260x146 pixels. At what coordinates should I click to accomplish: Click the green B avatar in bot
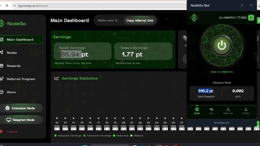click(x=251, y=18)
